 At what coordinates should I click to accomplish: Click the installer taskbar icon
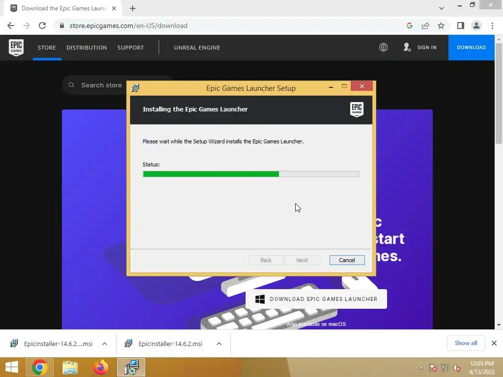tap(131, 367)
